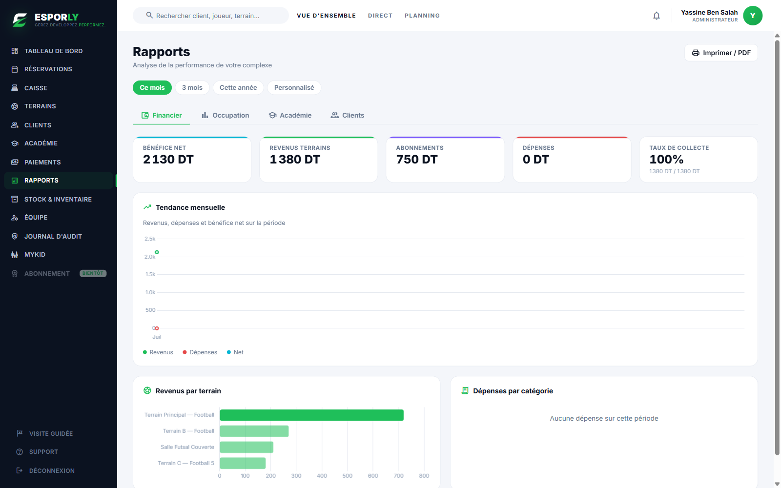Click the Esporly logo
This screenshot has width=781, height=488.
[x=59, y=20]
